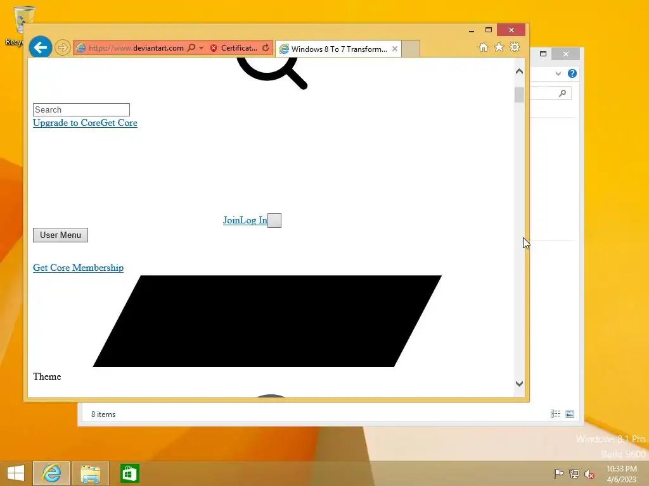Click the large magnifier search graphic
649x486 pixels.
pyautogui.click(x=273, y=73)
